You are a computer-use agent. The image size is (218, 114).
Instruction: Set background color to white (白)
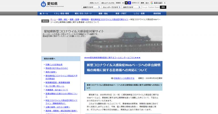click(123, 3)
